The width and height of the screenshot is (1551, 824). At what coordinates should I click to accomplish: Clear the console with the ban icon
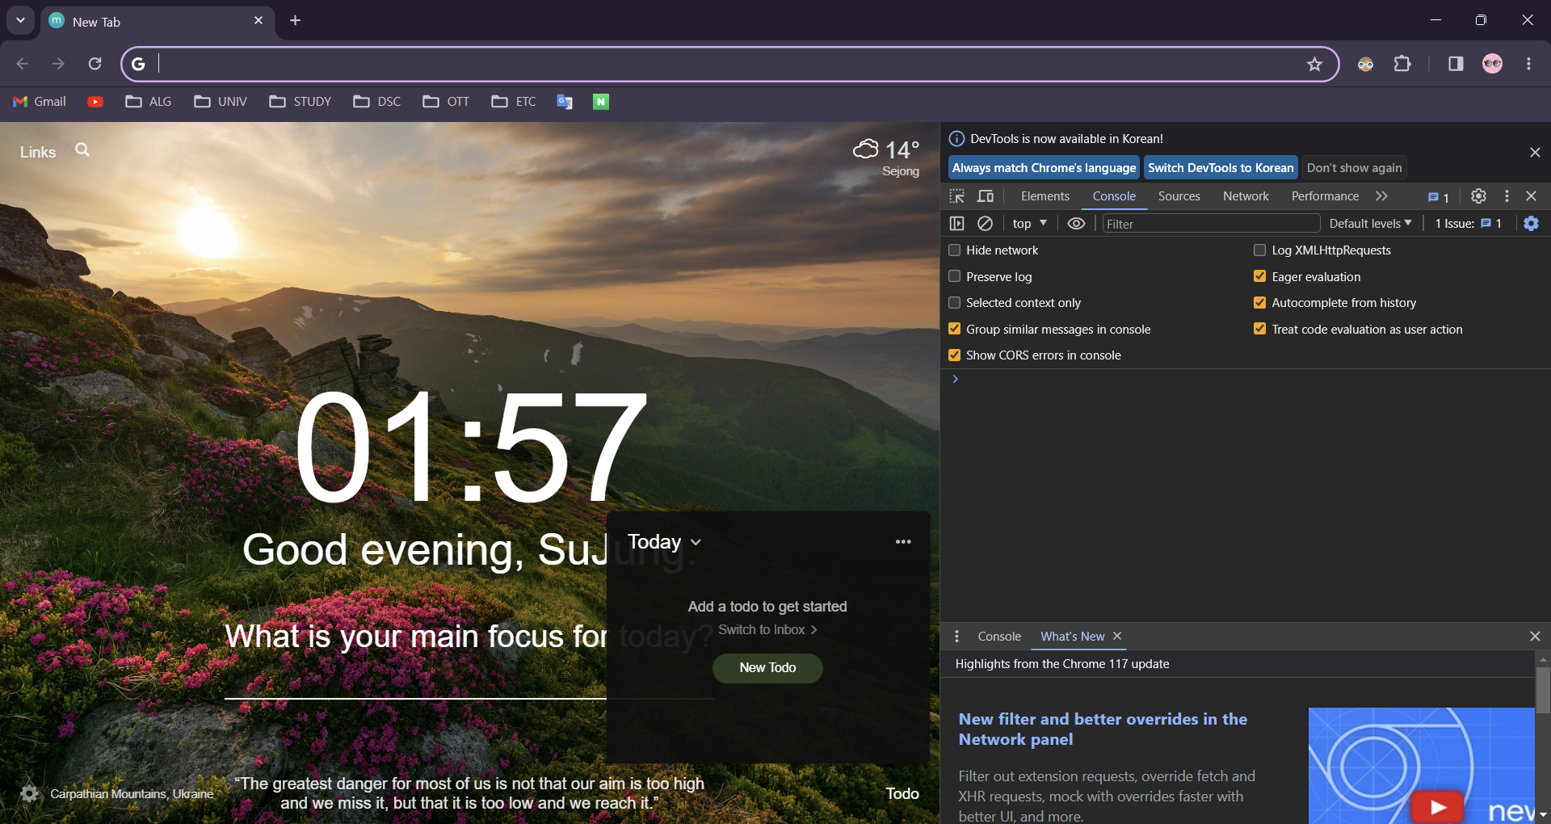click(985, 224)
